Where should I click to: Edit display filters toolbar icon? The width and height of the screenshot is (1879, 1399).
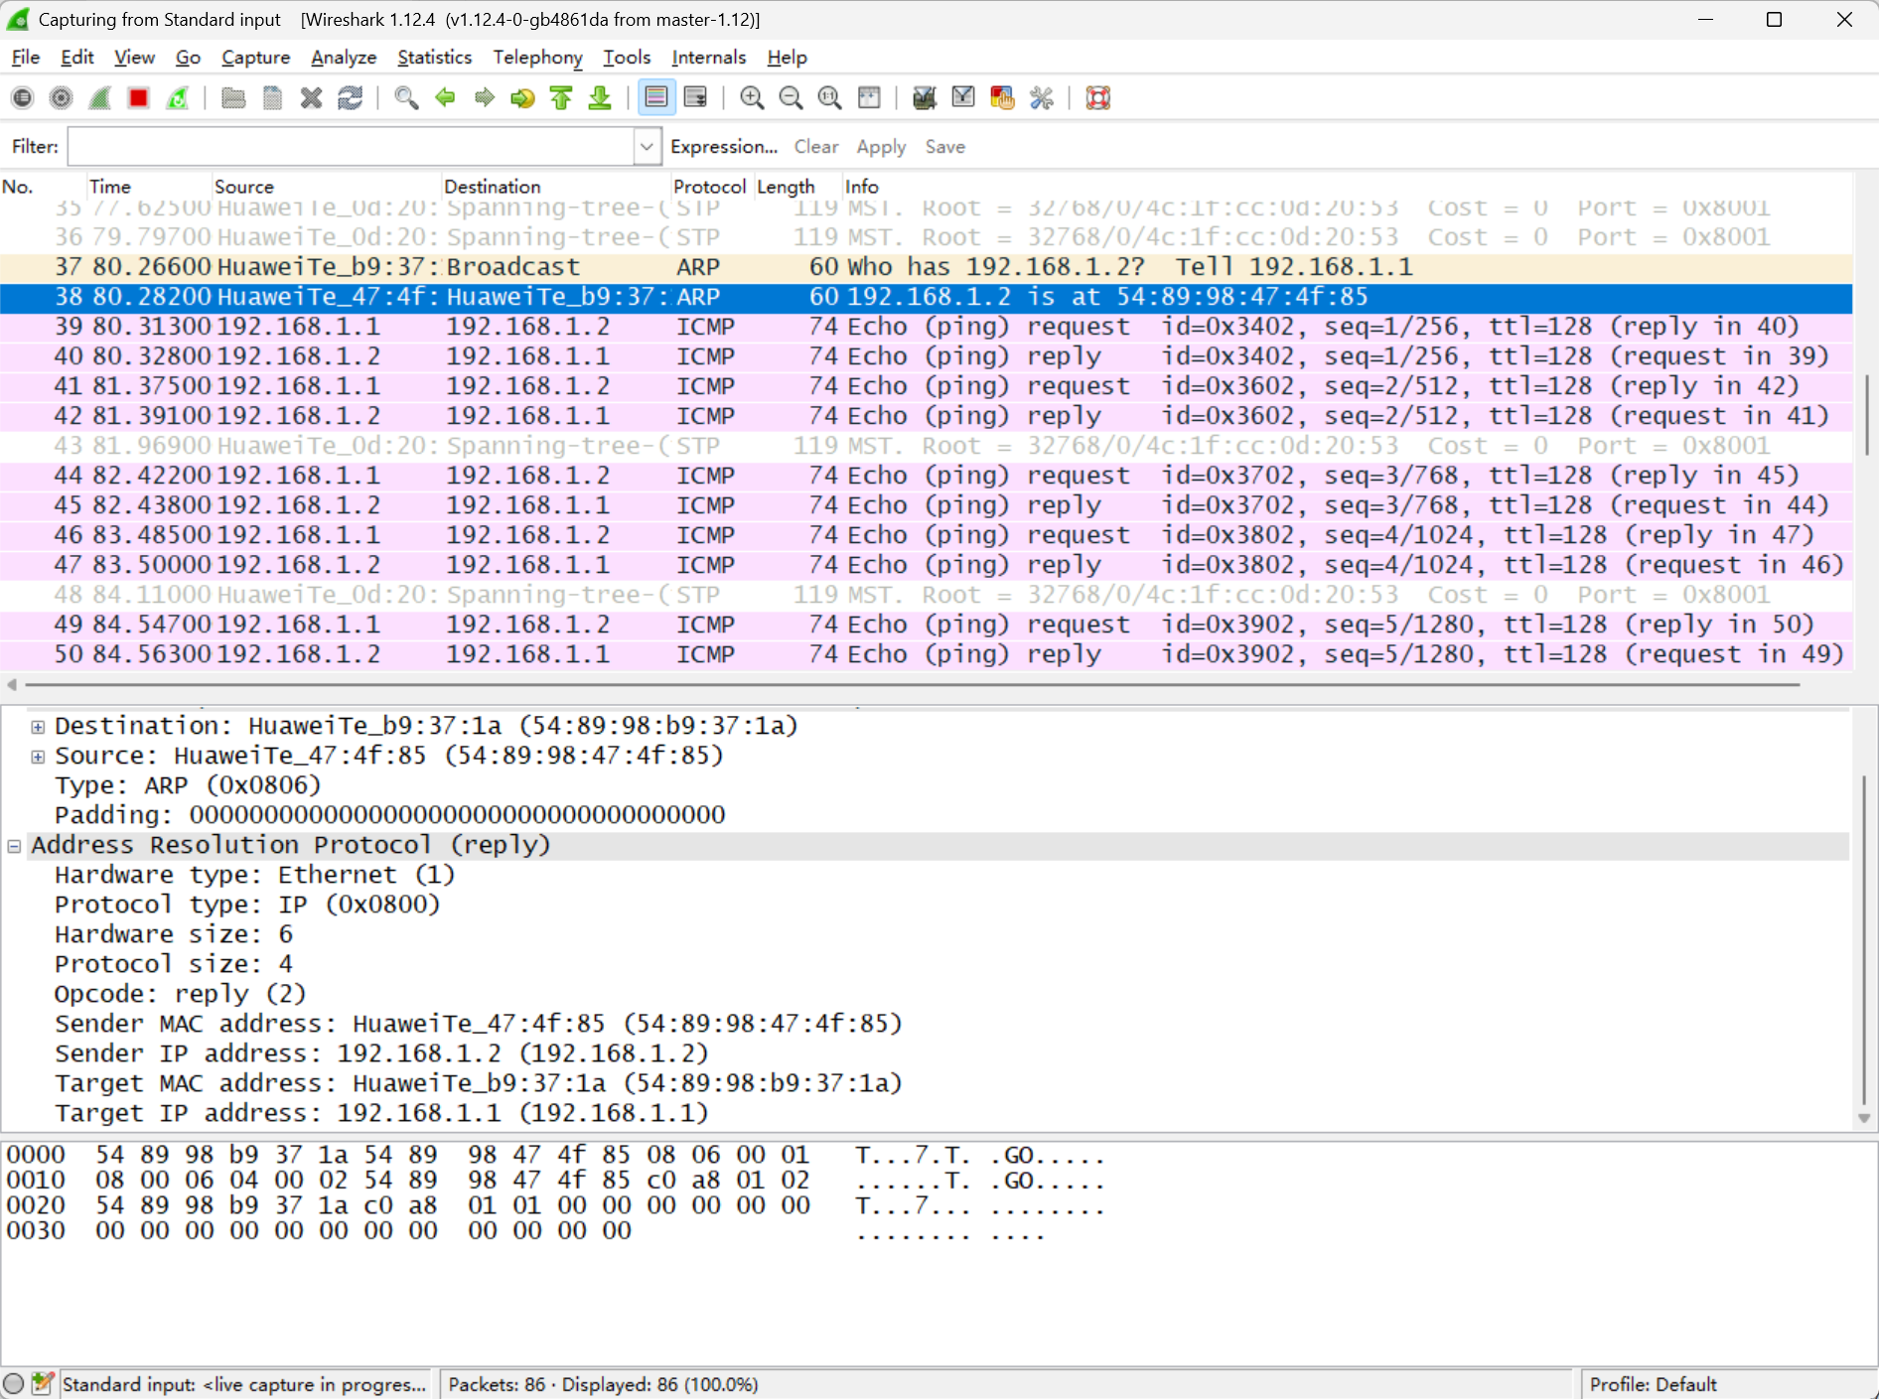(963, 97)
